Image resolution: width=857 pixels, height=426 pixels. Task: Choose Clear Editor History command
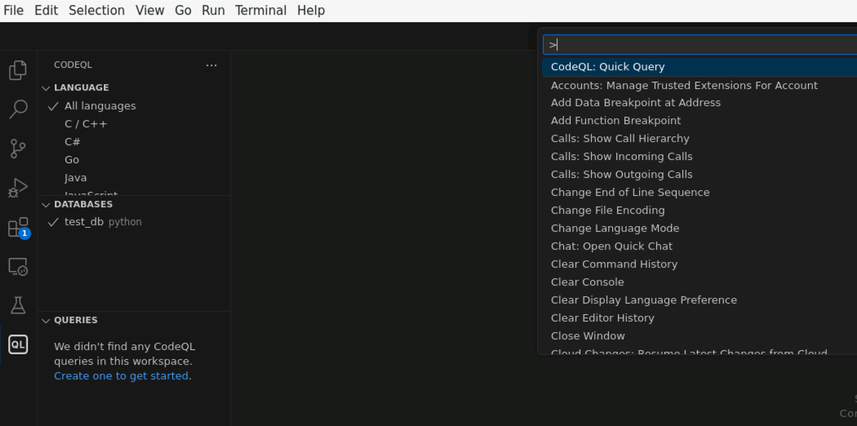[x=699, y=317]
